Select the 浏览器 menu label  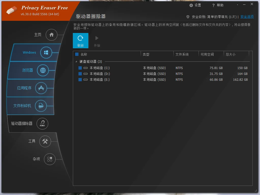pos(27,70)
